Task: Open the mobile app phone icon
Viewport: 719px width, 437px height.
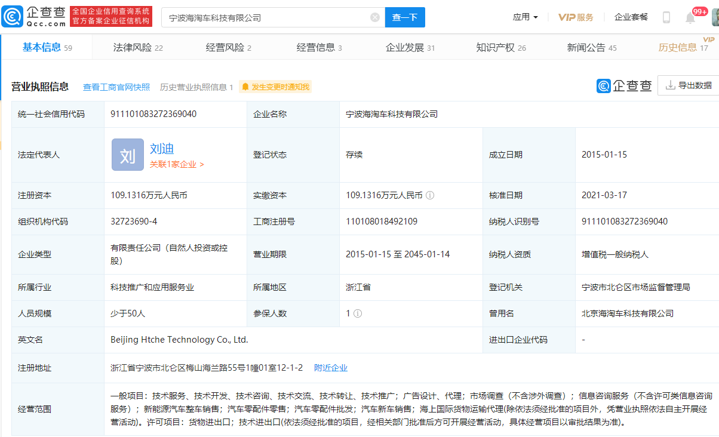Action: 666,17
